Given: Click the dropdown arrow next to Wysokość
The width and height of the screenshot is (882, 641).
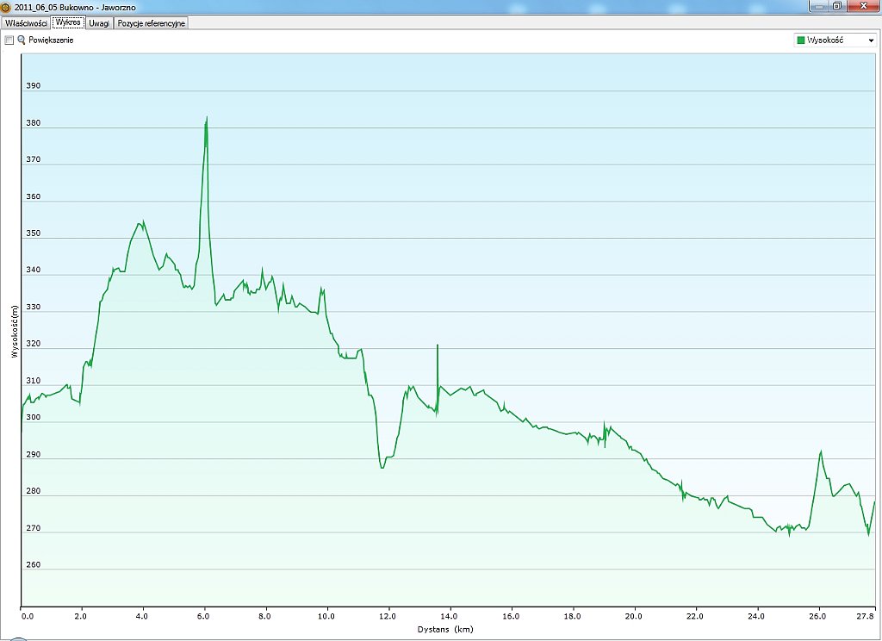Looking at the screenshot, I should [871, 40].
